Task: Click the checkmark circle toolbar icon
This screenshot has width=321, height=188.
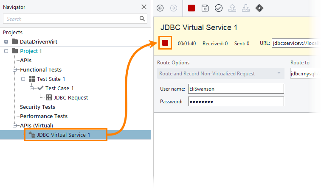Action: tap(219, 8)
